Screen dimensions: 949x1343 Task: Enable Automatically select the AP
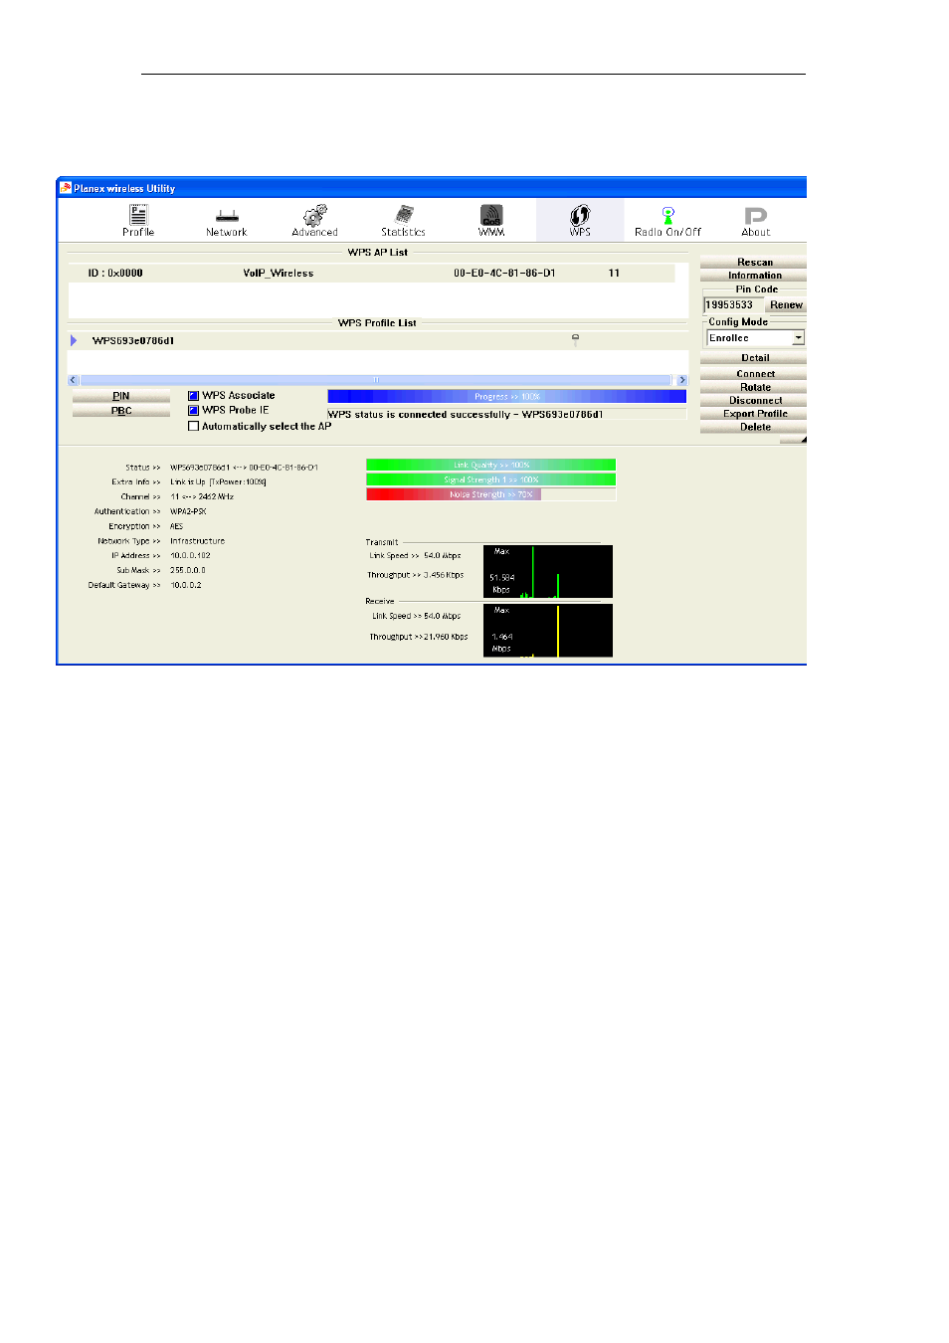pos(193,426)
